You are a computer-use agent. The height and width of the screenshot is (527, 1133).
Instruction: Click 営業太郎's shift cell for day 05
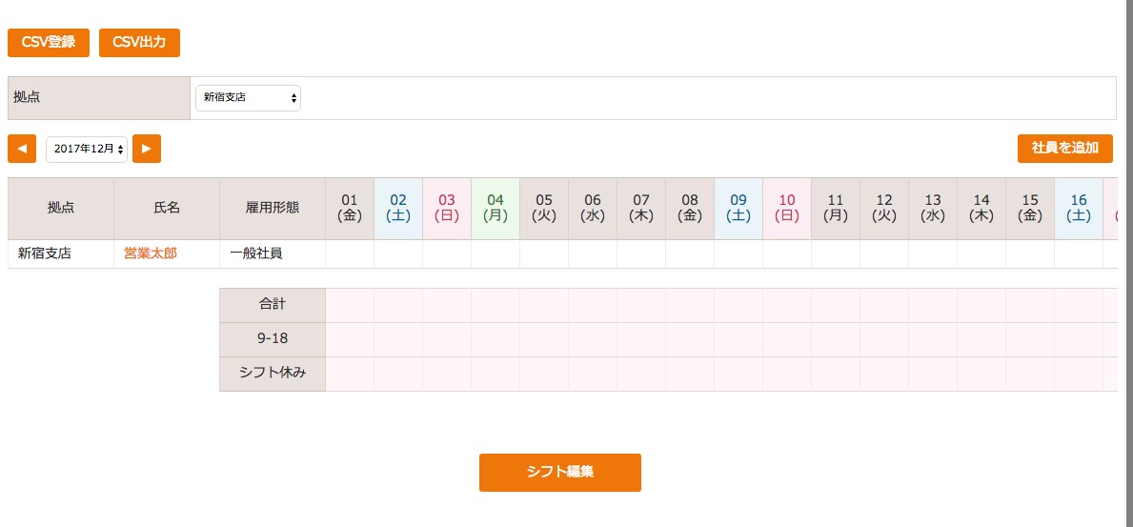tap(544, 253)
